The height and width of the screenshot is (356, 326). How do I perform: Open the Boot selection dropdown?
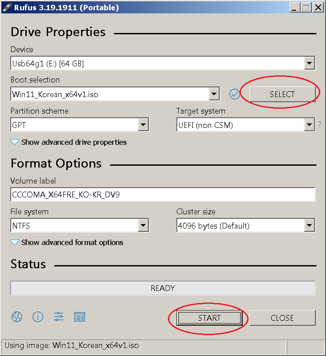[x=115, y=94]
